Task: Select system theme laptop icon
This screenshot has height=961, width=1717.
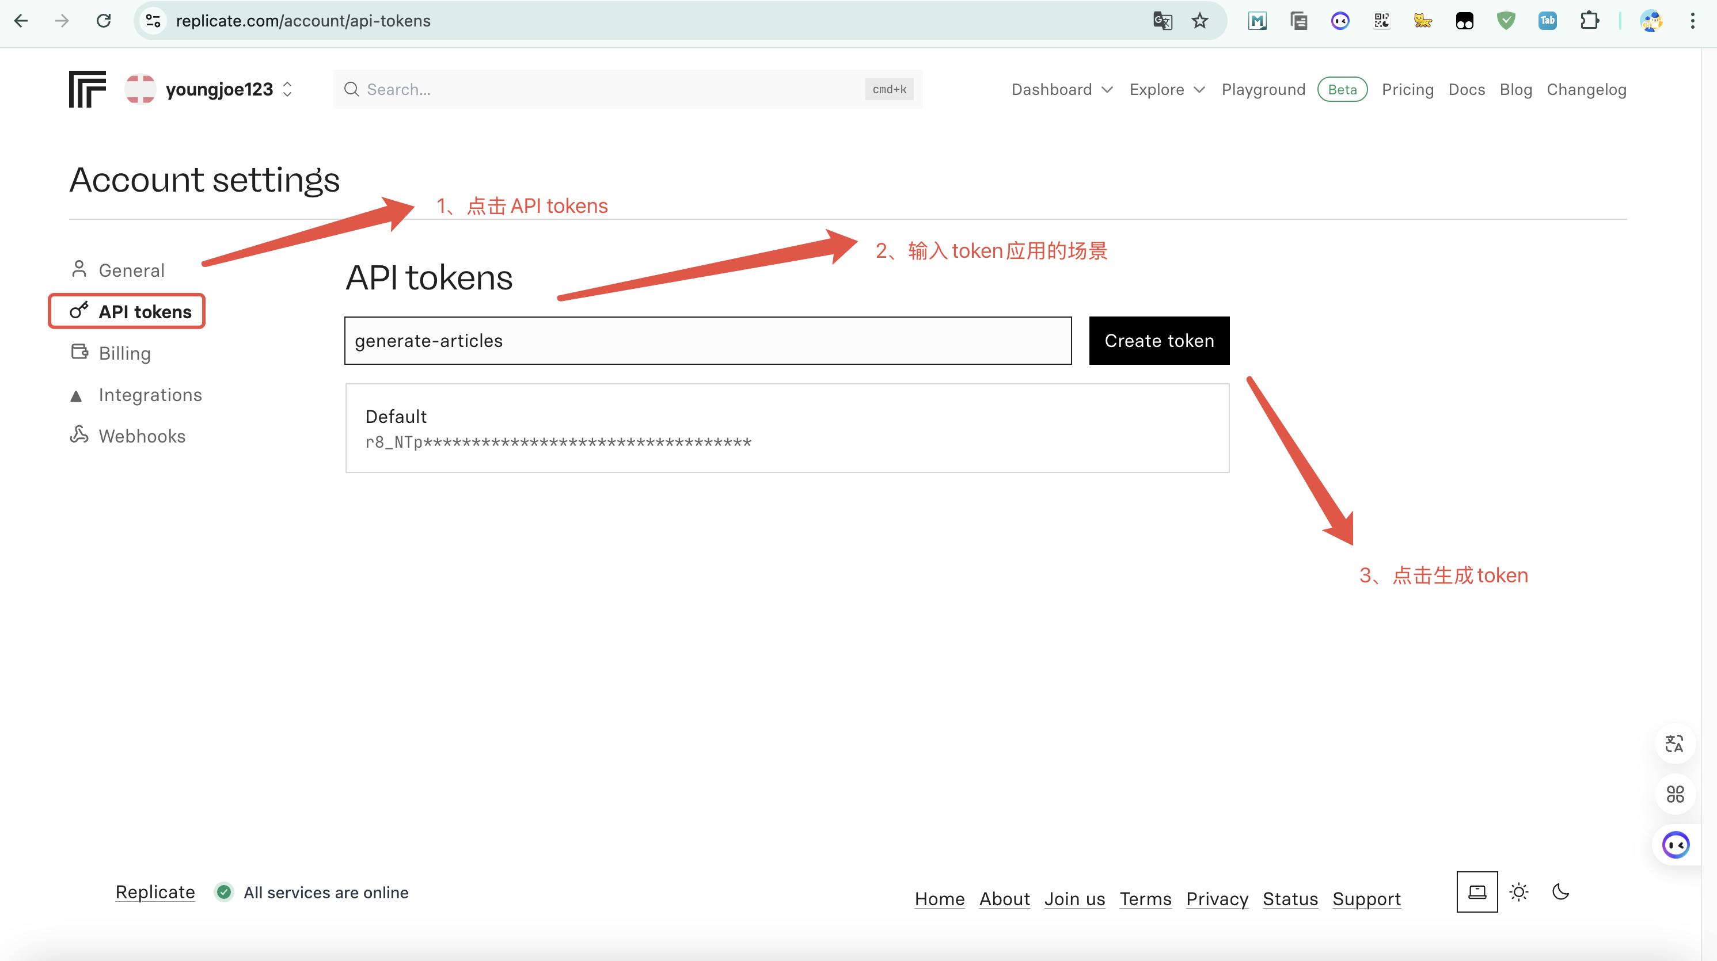Action: click(x=1477, y=892)
